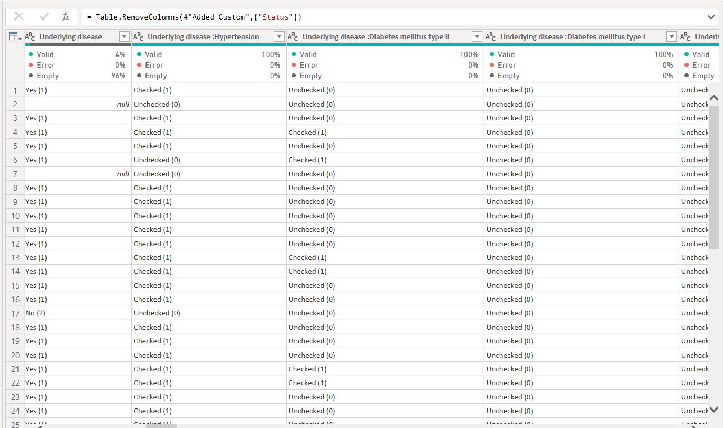
Task: Click Empty 96% quality stat of Underlying disease
Action: coord(77,76)
